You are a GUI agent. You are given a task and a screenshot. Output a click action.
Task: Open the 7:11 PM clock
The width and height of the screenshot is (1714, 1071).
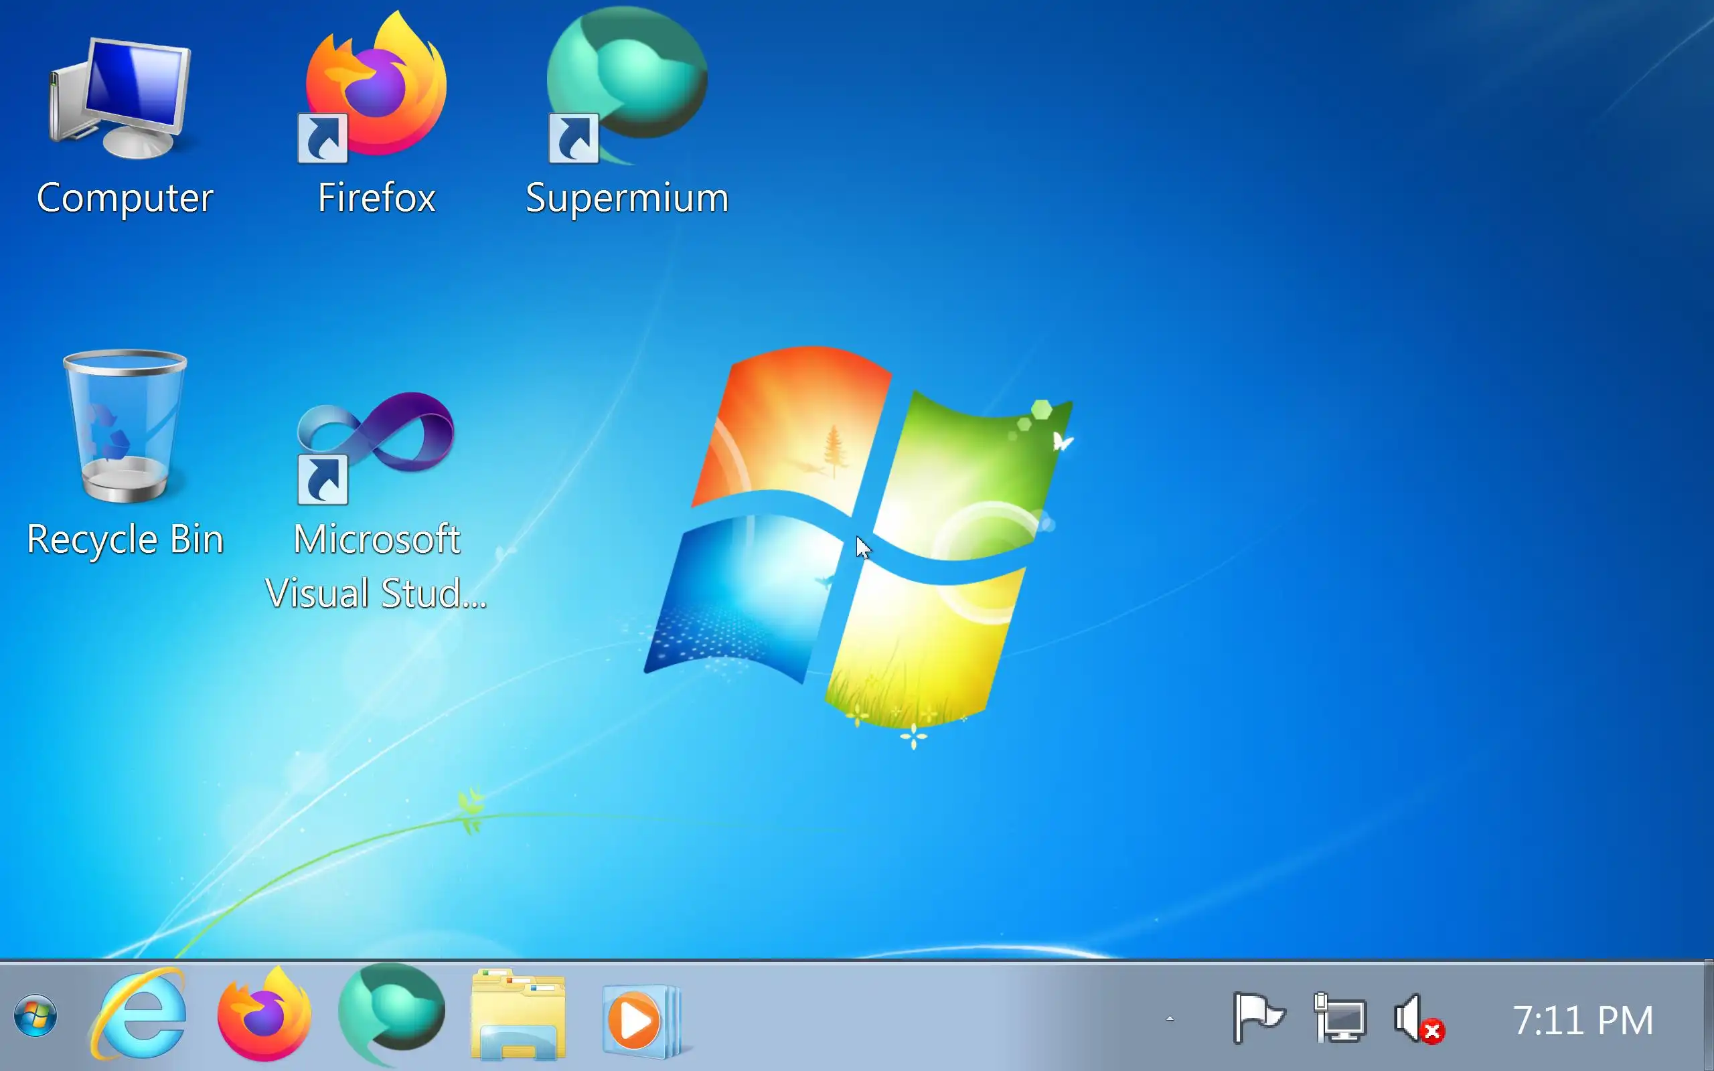pyautogui.click(x=1582, y=1020)
